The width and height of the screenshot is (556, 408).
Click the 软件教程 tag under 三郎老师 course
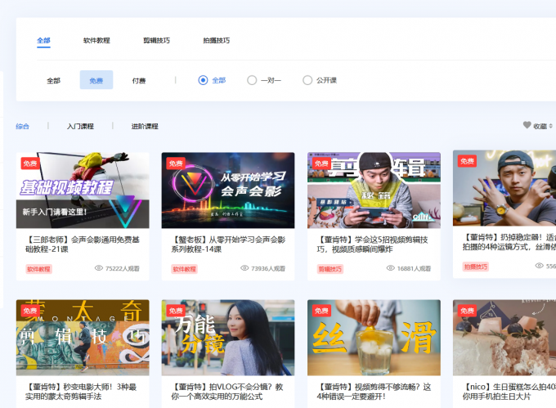tap(38, 268)
